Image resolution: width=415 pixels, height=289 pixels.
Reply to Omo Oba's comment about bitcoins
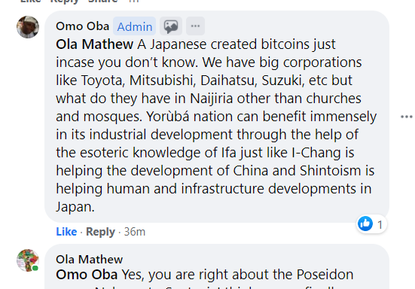pyautogui.click(x=101, y=232)
